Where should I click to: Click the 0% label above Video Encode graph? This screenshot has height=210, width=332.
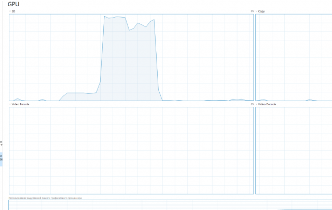click(252, 104)
